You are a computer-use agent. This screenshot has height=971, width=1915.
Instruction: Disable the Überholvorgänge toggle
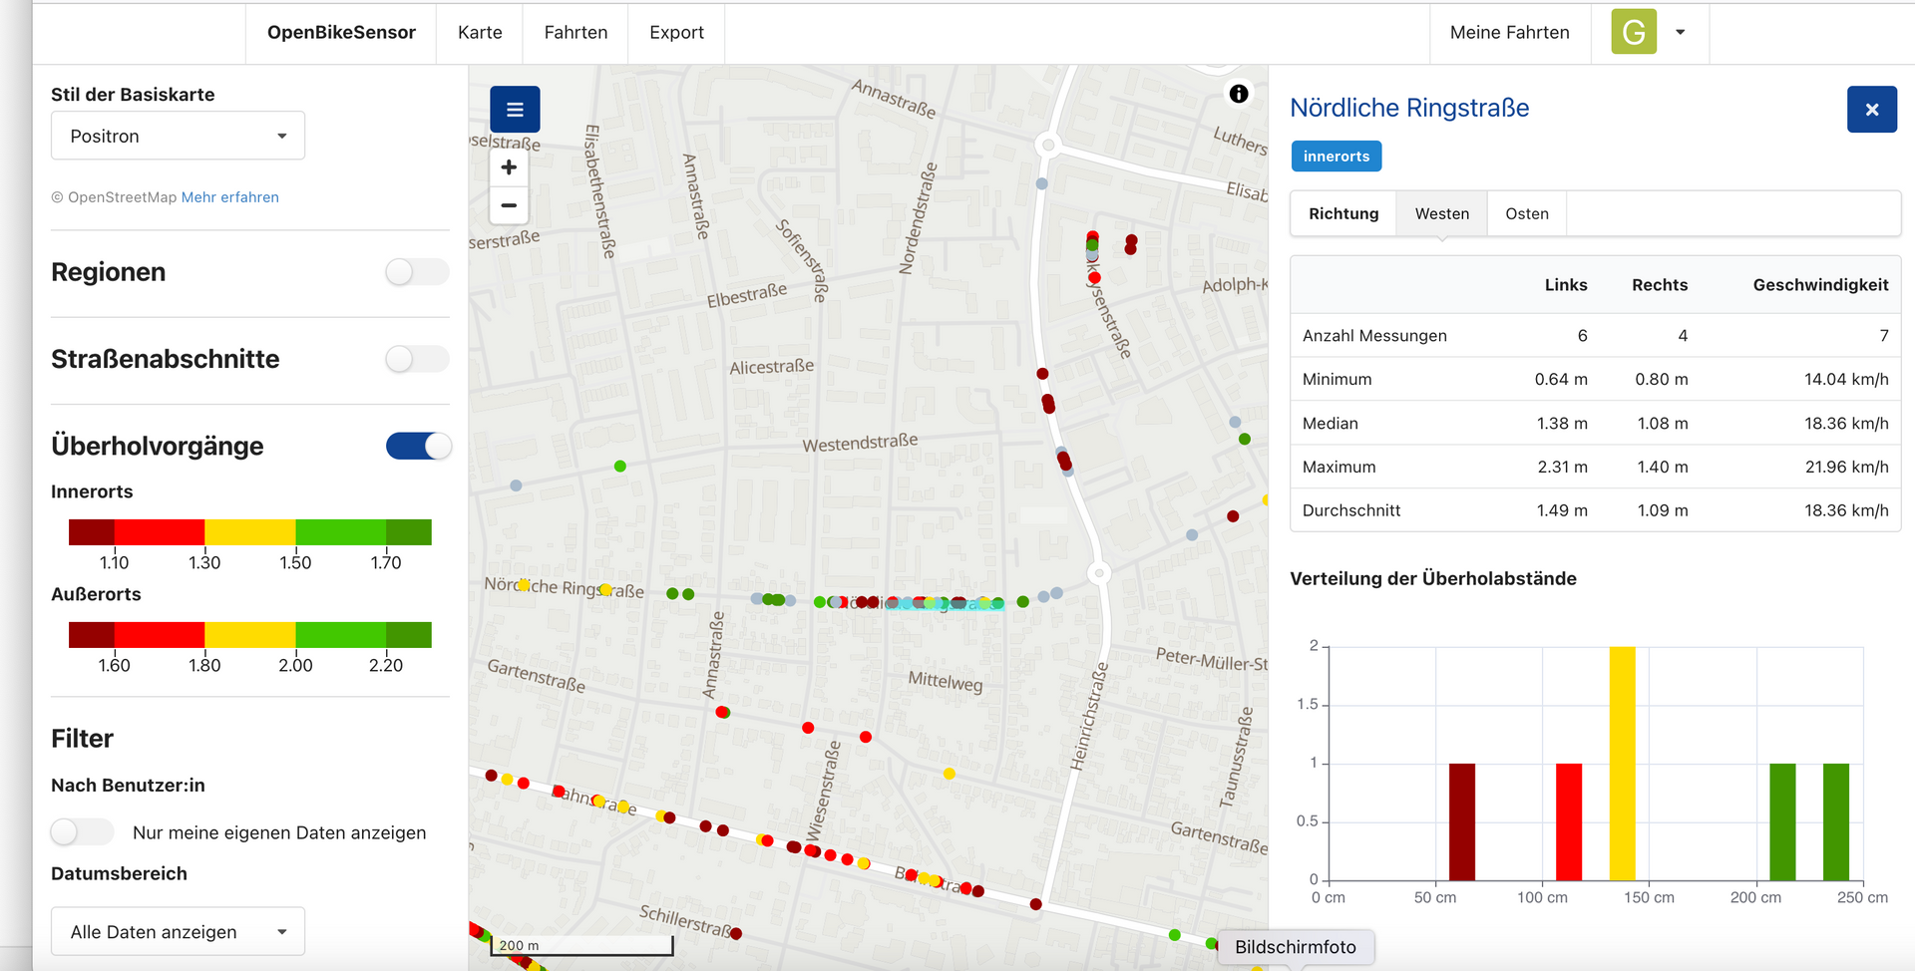(418, 446)
